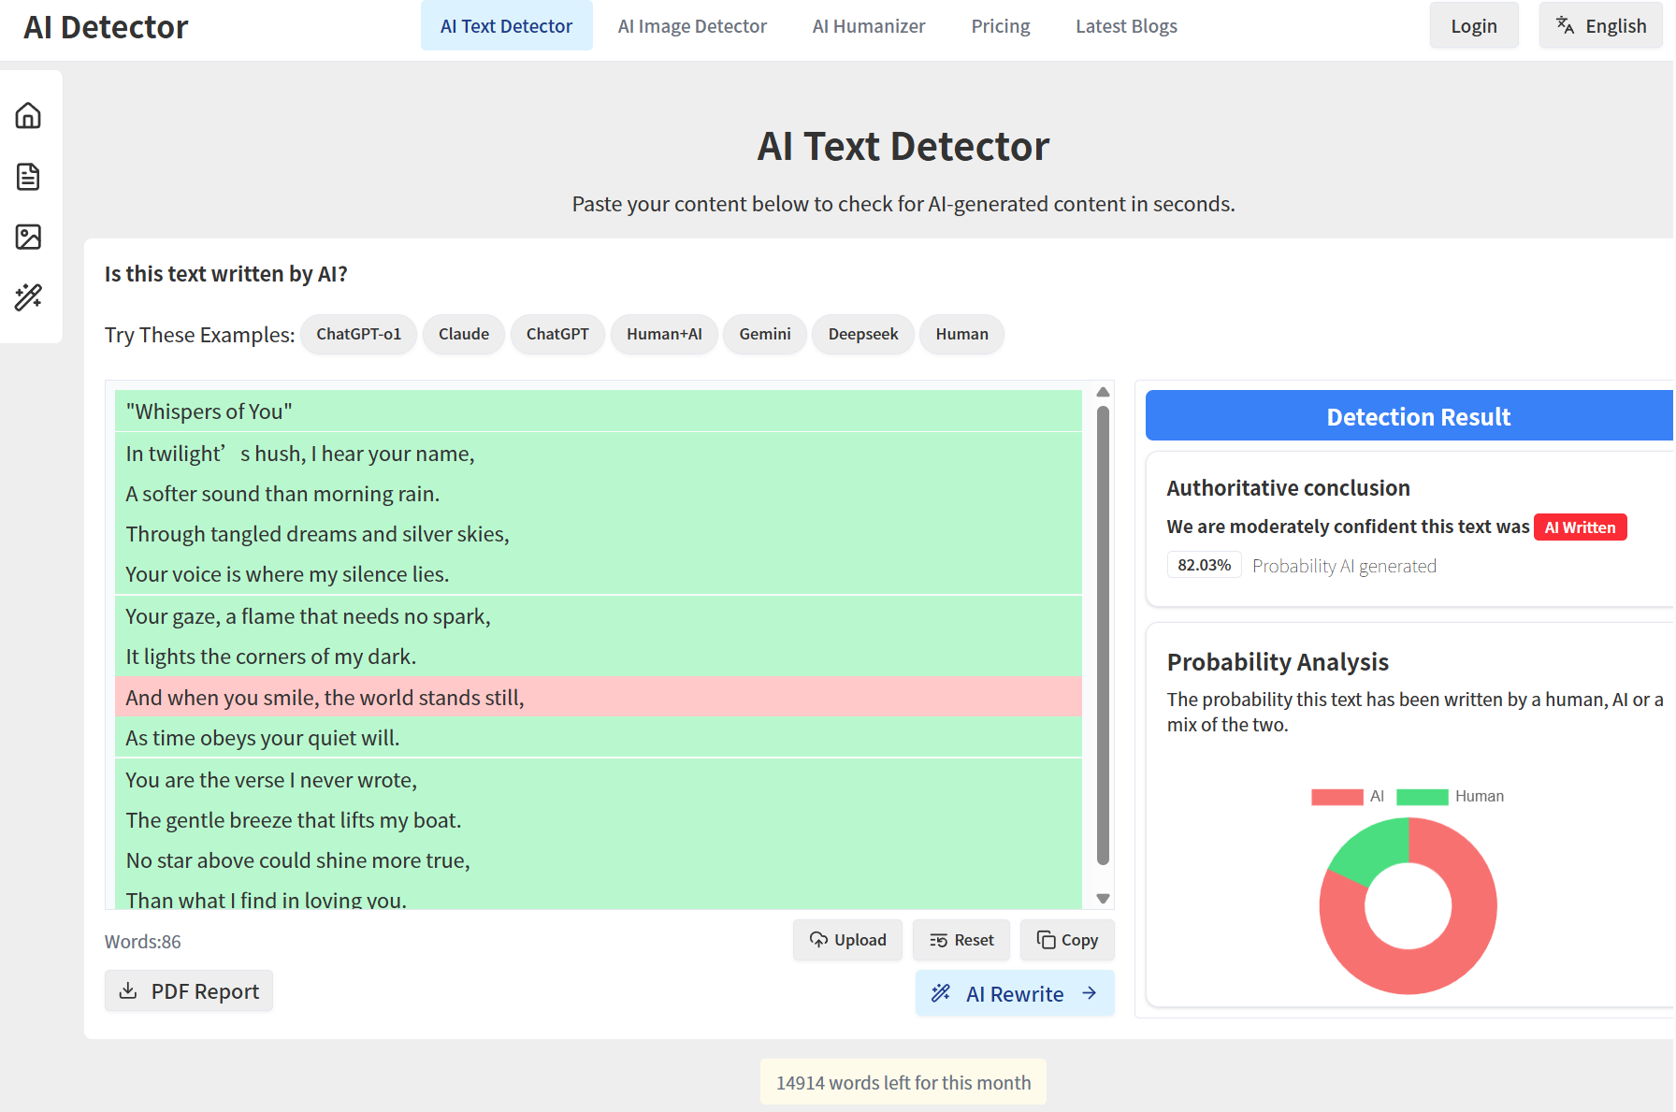The height and width of the screenshot is (1112, 1676).
Task: Click the Copy clipboard icon
Action: pos(1046,940)
